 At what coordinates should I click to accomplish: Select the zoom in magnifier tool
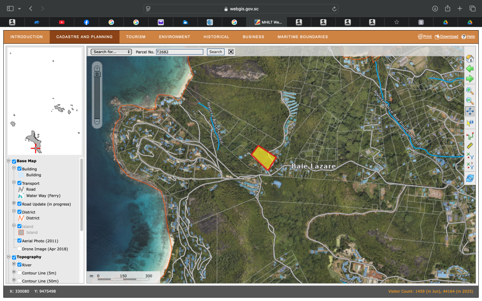[x=469, y=91]
